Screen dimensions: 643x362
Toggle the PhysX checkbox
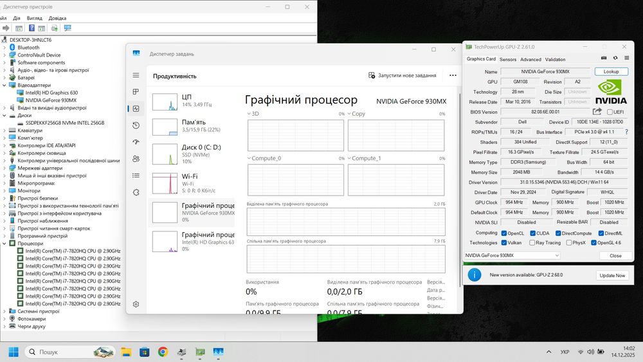point(569,242)
